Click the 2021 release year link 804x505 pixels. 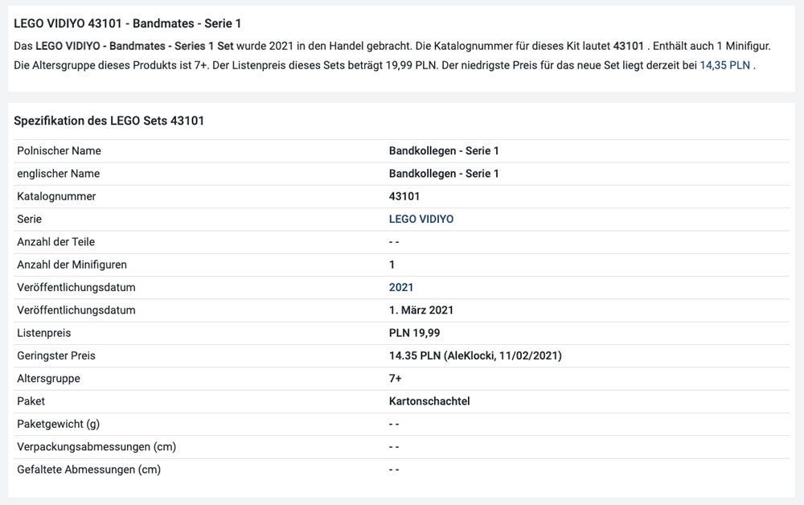pos(401,287)
